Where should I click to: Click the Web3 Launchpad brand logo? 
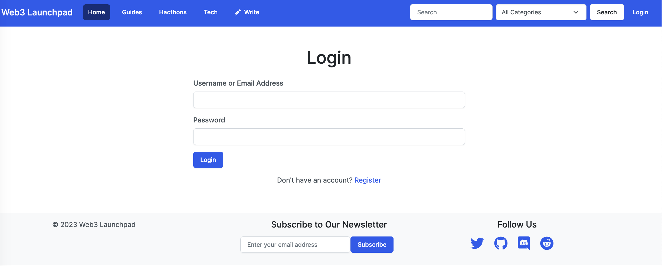(37, 12)
